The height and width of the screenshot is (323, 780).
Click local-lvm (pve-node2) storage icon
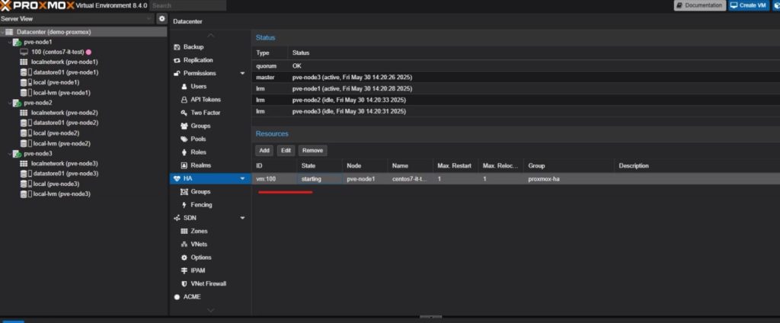pyautogui.click(x=25, y=143)
